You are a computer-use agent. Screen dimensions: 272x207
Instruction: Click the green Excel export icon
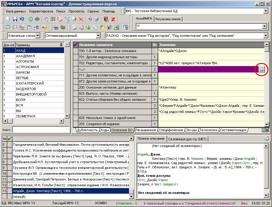pos(116,27)
